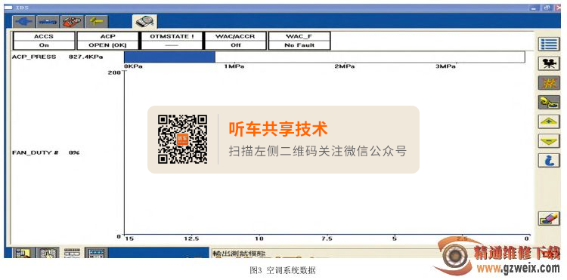Click the yellow plus up-arrow icon
This screenshot has width=567, height=280.
click(x=549, y=122)
